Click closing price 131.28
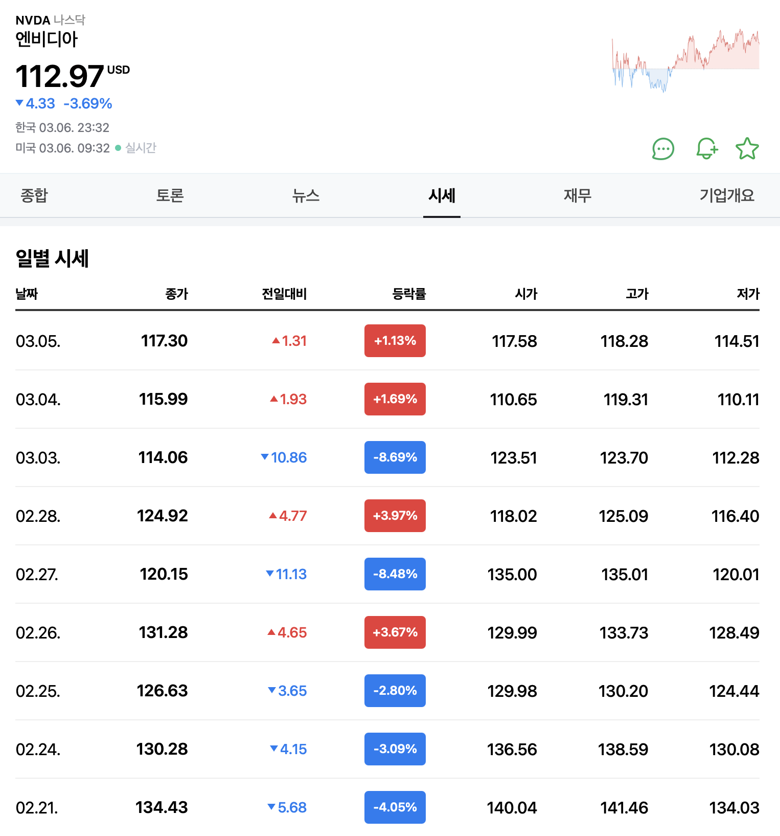This screenshot has height=836, width=780. pyautogui.click(x=163, y=632)
